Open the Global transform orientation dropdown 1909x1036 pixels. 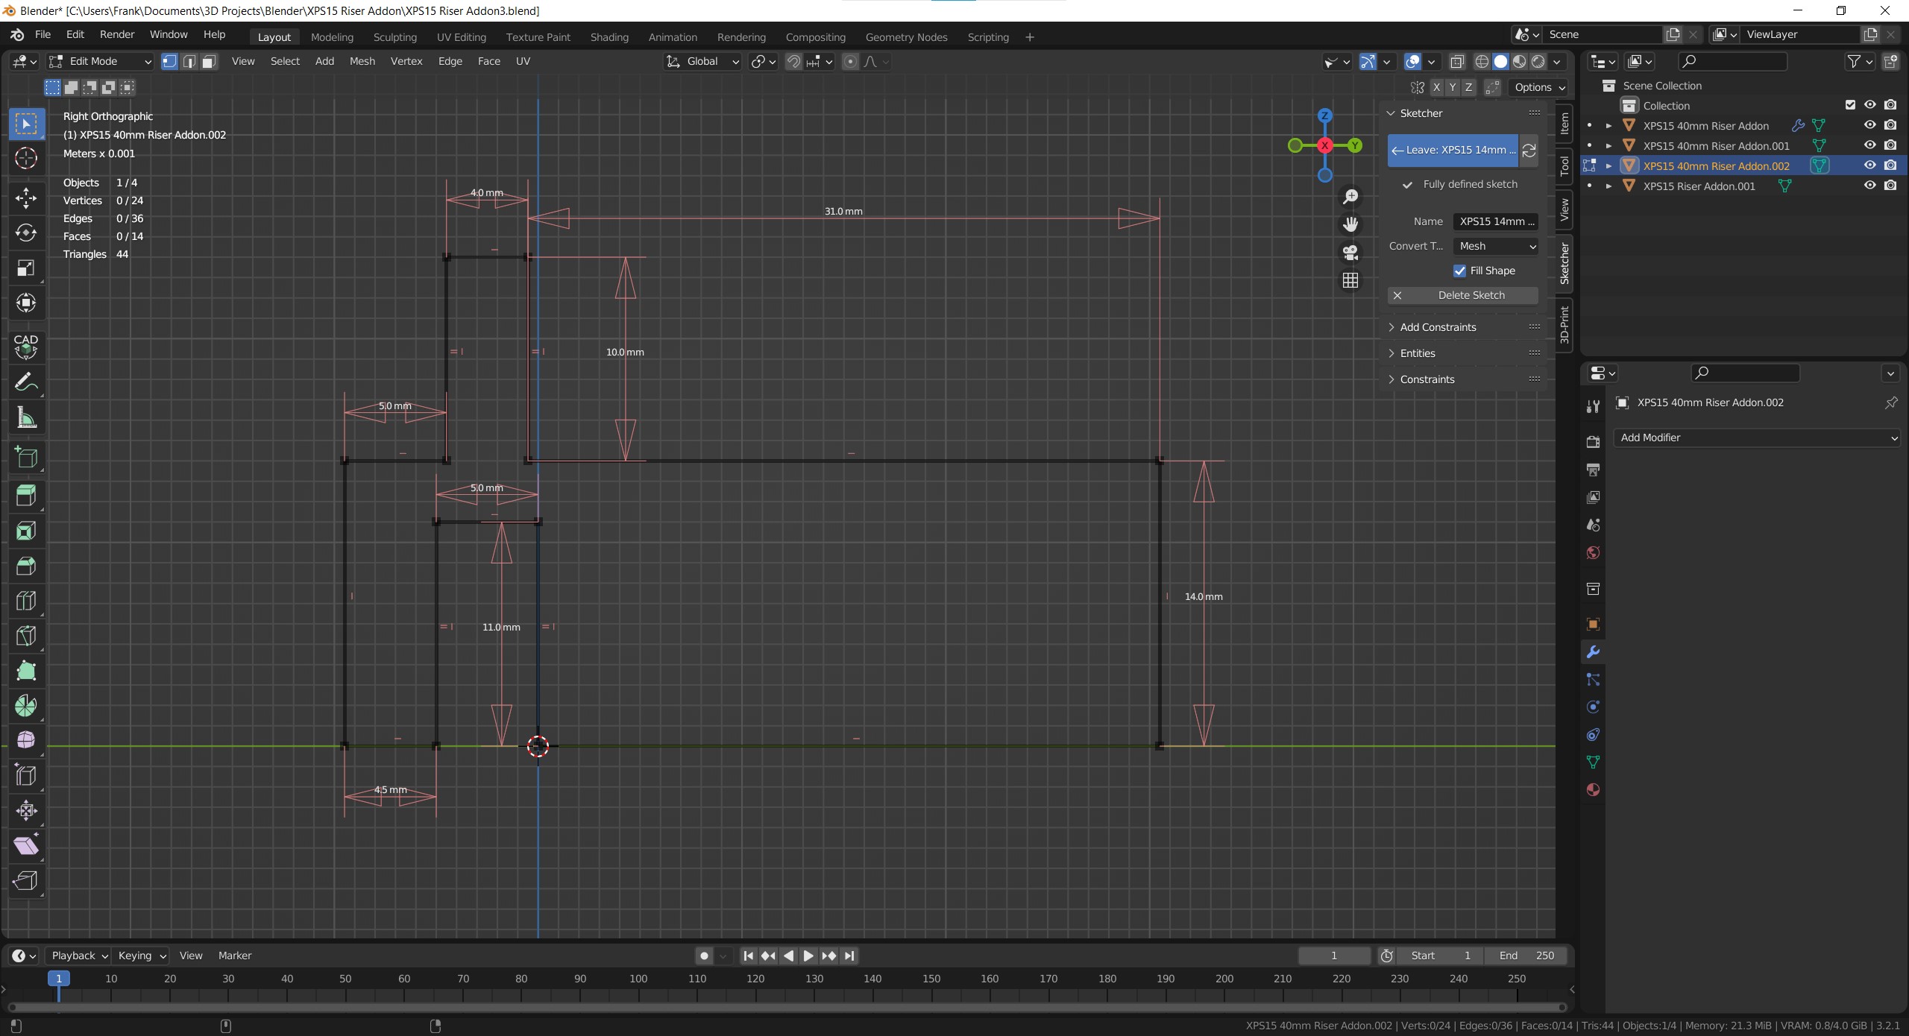tap(702, 61)
